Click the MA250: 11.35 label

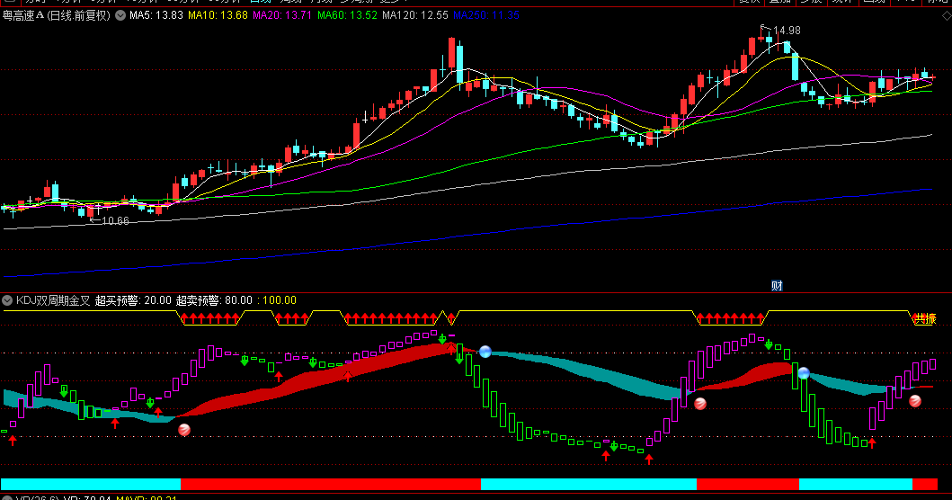486,15
